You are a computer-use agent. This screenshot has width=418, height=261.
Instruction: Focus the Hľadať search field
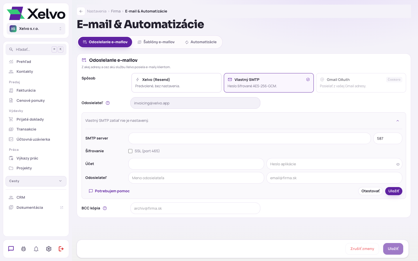pyautogui.click(x=36, y=50)
